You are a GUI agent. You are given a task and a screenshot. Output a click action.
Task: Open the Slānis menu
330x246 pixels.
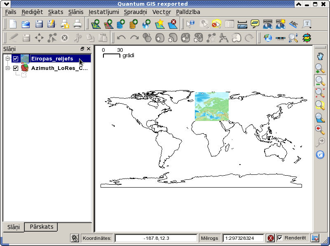[76, 12]
